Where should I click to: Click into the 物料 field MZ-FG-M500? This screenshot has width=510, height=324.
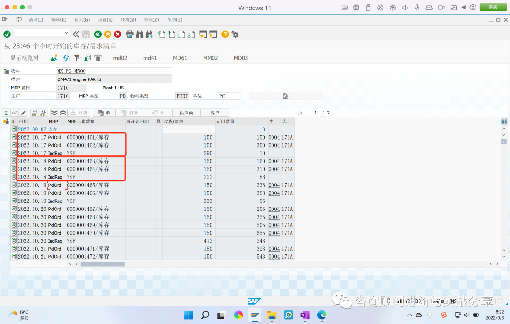click(114, 71)
